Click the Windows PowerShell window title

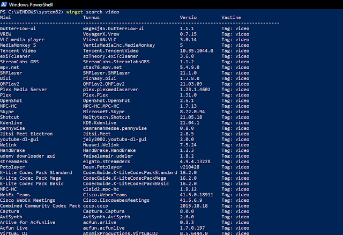click(31, 5)
